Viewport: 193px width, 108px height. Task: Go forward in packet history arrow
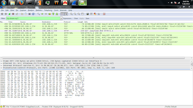tap(46, 14)
